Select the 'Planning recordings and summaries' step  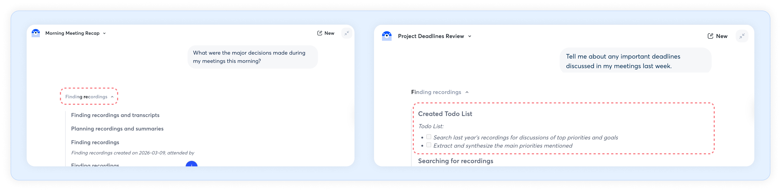117,129
